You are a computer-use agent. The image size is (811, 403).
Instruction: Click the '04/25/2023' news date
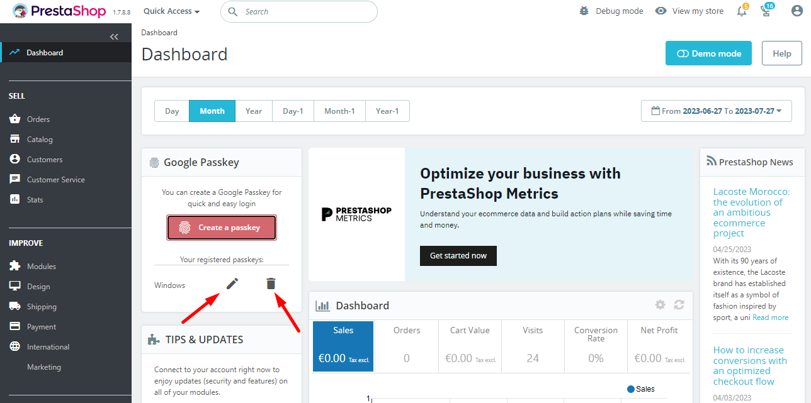(732, 250)
